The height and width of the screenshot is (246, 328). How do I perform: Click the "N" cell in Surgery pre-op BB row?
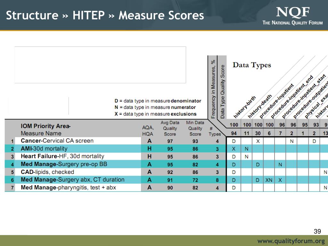point(280,164)
